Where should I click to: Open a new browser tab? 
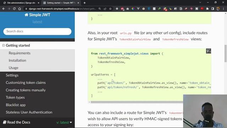[84, 3]
